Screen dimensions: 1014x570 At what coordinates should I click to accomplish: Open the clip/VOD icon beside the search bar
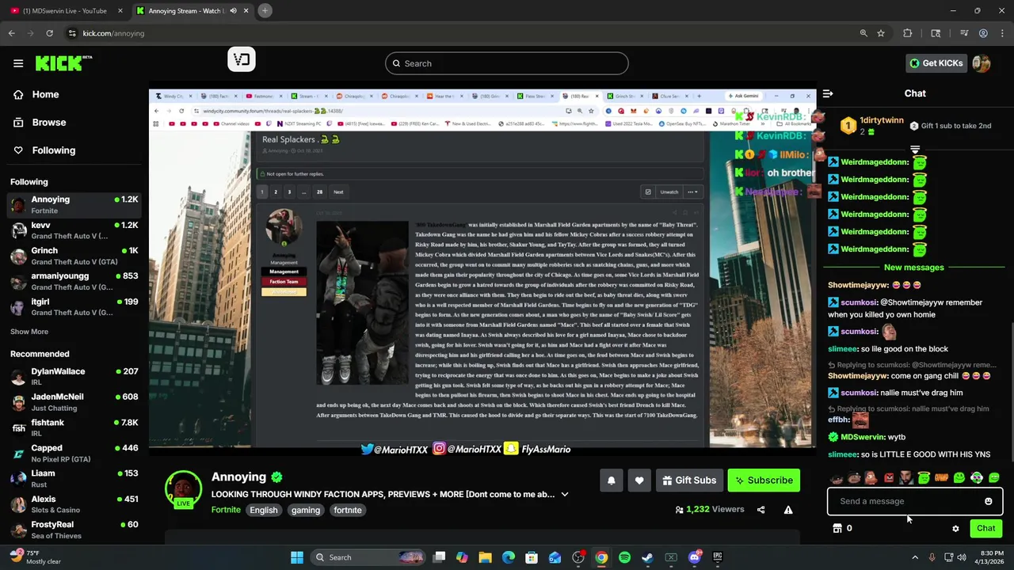(x=242, y=59)
